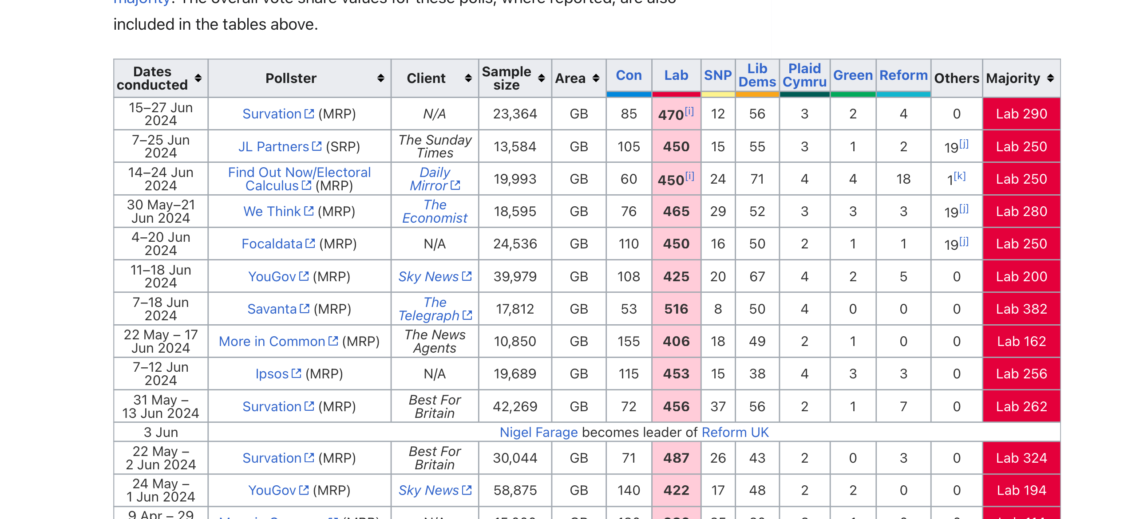The height and width of the screenshot is (519, 1124).
Task: Open Find Out Now/Electoral Calculus link
Action: [299, 179]
